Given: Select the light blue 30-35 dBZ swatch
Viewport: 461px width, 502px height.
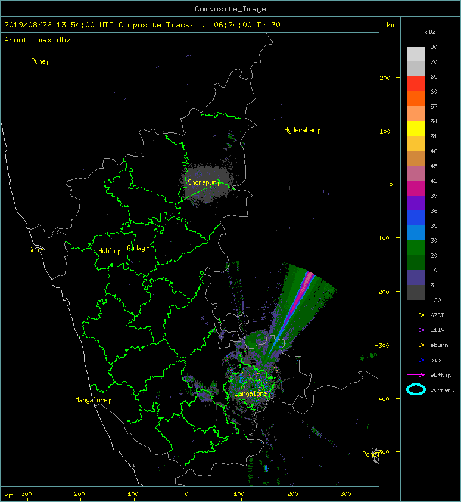Looking at the screenshot, I should coord(416,233).
